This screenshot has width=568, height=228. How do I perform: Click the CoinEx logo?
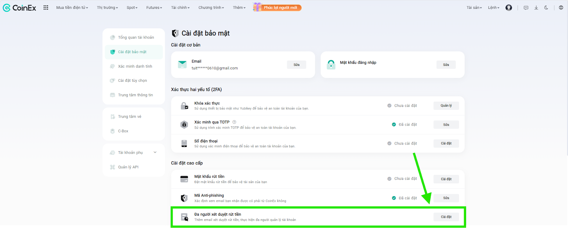pyautogui.click(x=20, y=8)
